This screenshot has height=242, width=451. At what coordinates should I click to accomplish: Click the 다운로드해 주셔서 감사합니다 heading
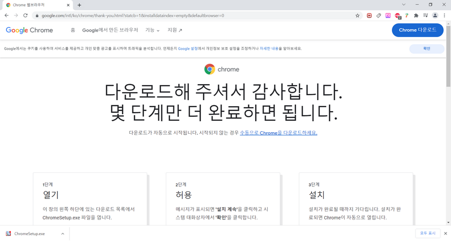coord(223,92)
